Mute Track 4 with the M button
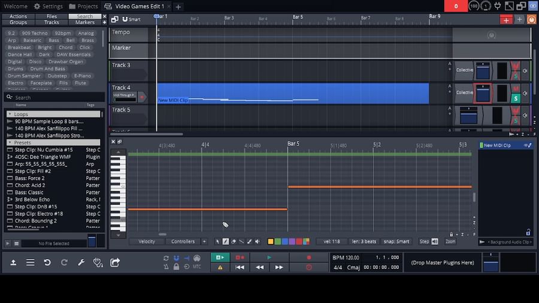Viewport: 539px width, 303px height. pos(515,88)
